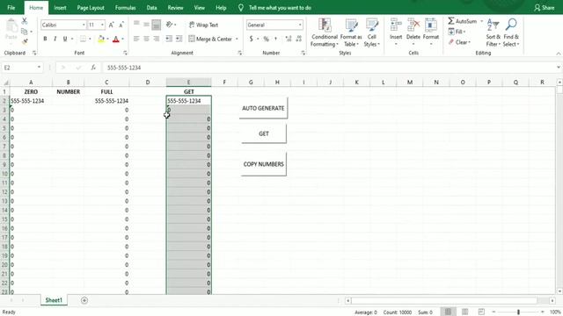Screen dimensions: 563x316
Task: Click the COPY NUMBERS button
Action: (x=264, y=164)
